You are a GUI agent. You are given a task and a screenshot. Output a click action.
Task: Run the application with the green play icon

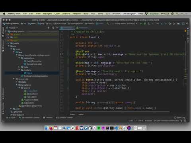[x=141, y=24]
